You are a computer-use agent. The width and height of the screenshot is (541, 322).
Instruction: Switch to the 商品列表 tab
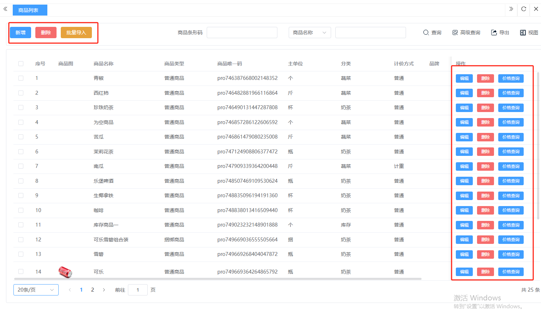(30, 10)
